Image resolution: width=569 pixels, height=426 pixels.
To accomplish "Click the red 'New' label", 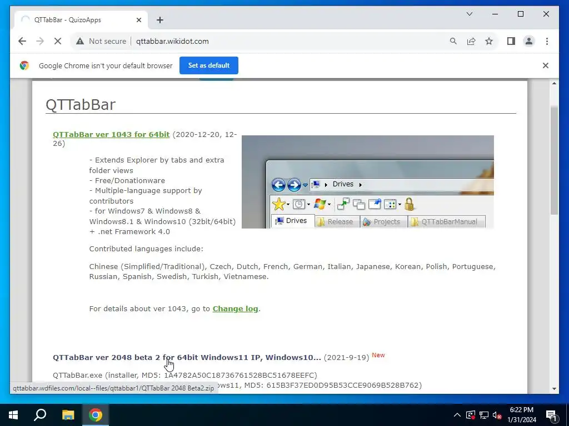I will [378, 355].
